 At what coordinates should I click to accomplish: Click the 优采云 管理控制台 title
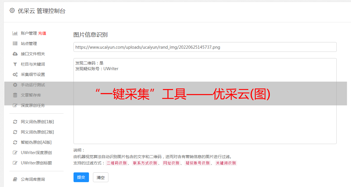click(x=41, y=11)
